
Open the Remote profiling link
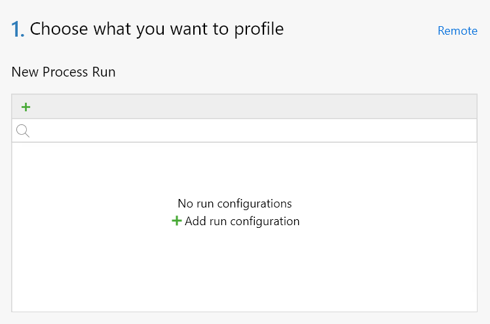tap(457, 31)
